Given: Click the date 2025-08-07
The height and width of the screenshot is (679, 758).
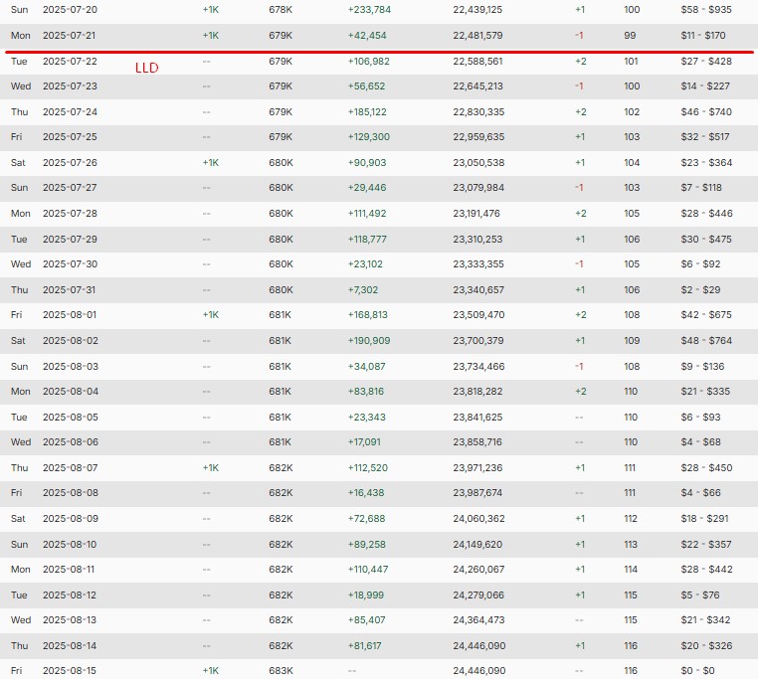Looking at the screenshot, I should click(70, 468).
